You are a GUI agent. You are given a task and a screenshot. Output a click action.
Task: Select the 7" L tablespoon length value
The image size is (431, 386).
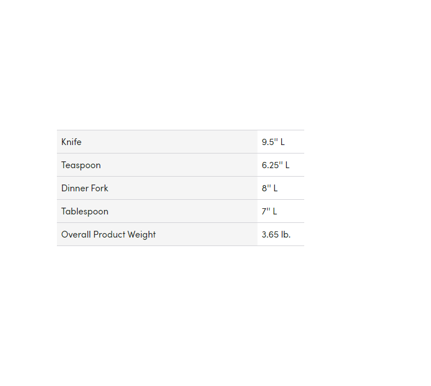(x=269, y=212)
